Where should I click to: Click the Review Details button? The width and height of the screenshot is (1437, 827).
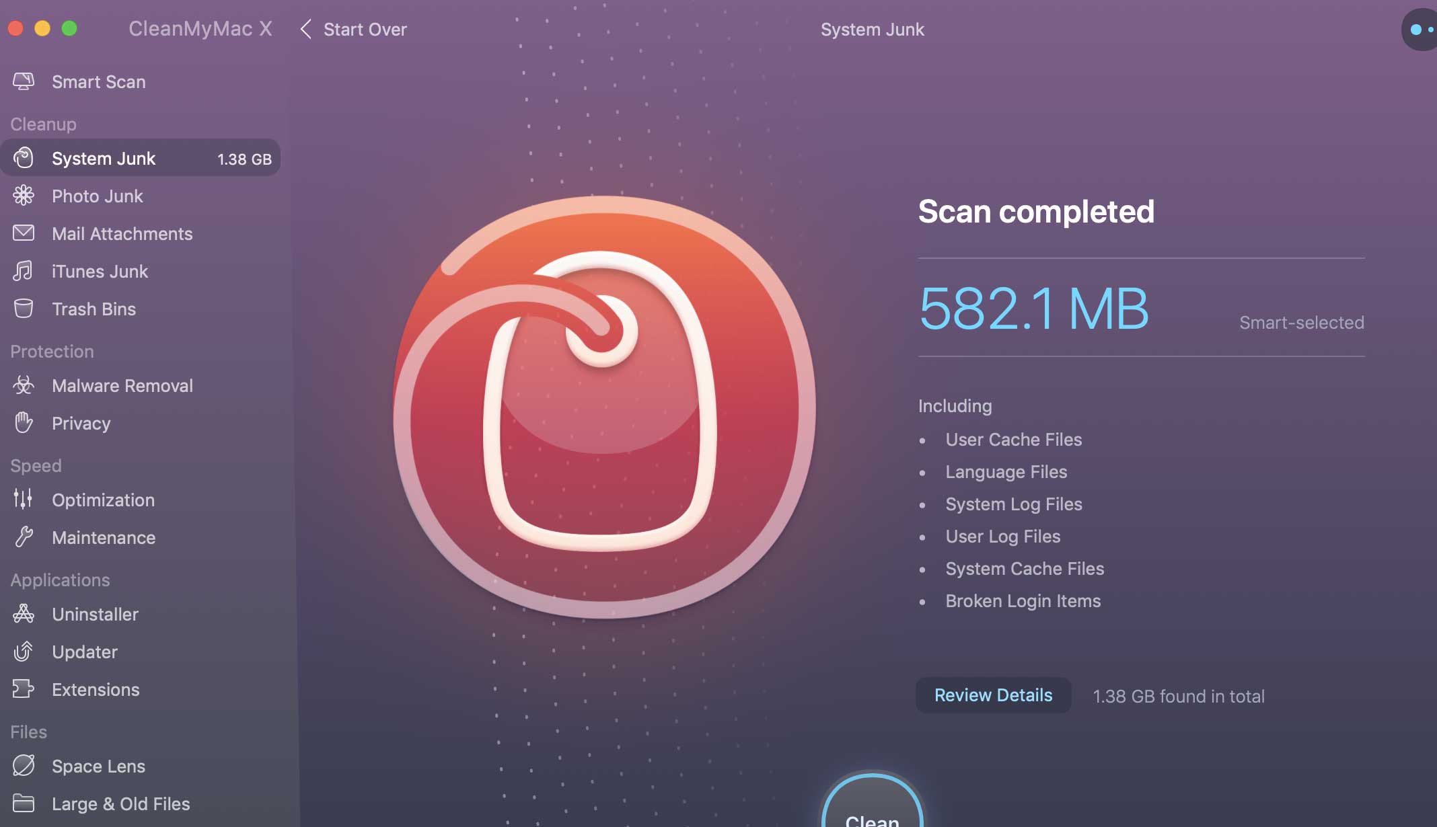coord(994,695)
